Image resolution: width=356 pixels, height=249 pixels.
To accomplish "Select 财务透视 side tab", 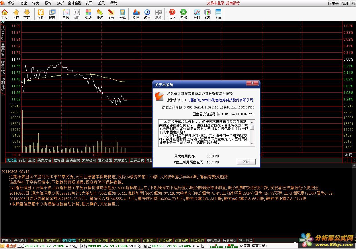I will [3, 67].
